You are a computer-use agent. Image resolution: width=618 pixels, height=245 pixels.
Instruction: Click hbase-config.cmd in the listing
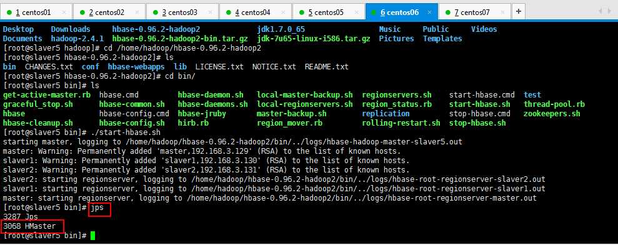click(x=134, y=114)
